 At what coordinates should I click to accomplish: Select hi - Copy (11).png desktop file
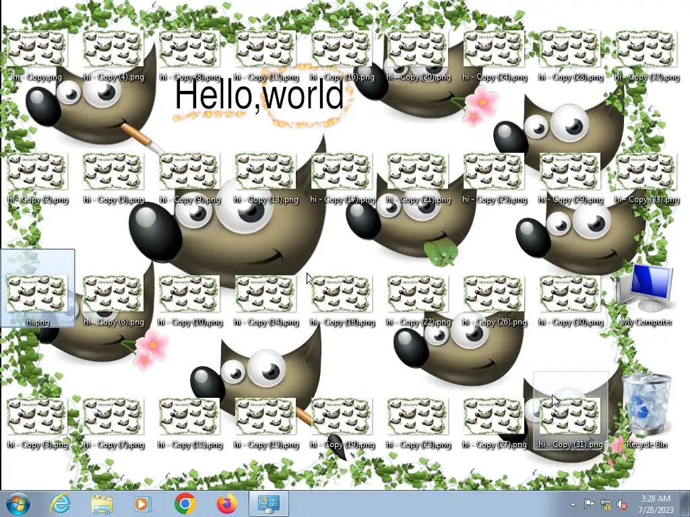(189, 423)
